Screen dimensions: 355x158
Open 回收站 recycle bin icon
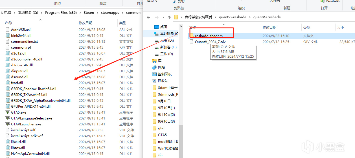(154, 81)
